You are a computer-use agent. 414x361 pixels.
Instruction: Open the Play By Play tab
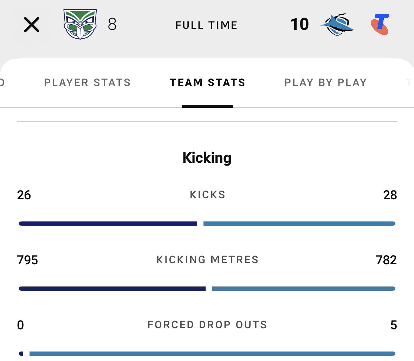pos(325,83)
